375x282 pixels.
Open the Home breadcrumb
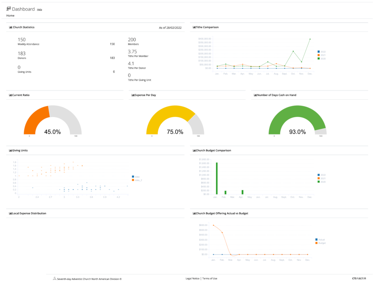pyautogui.click(x=10, y=15)
